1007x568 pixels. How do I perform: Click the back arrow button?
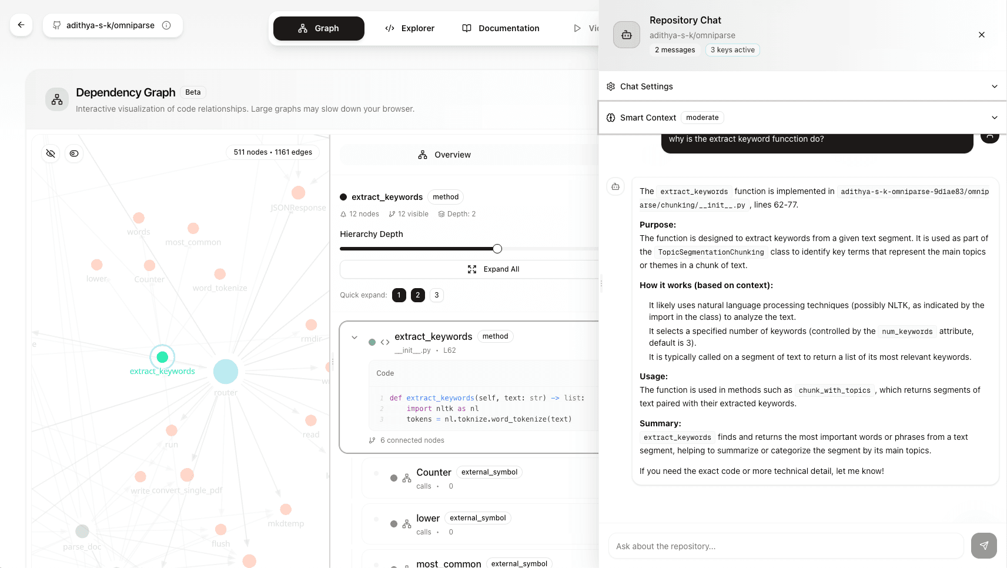[21, 25]
